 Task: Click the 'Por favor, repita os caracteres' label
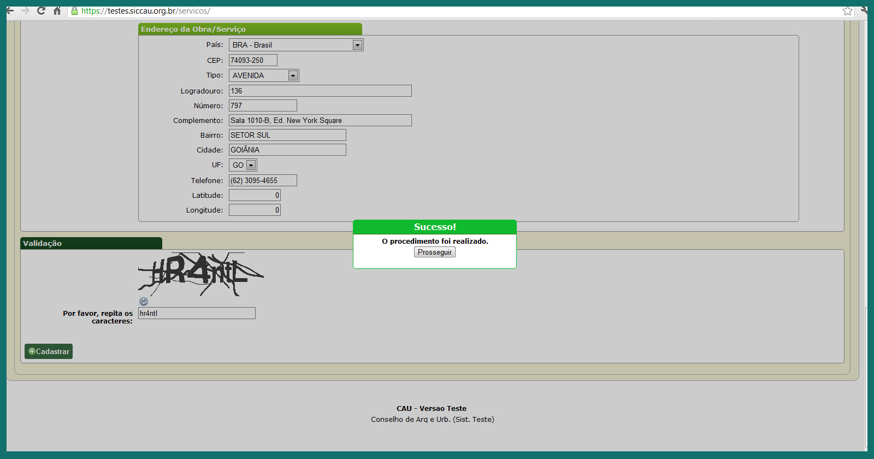tap(98, 317)
